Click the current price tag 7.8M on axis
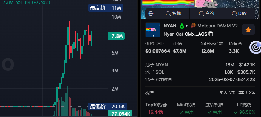This screenshot has height=117, width=261. tap(116, 36)
